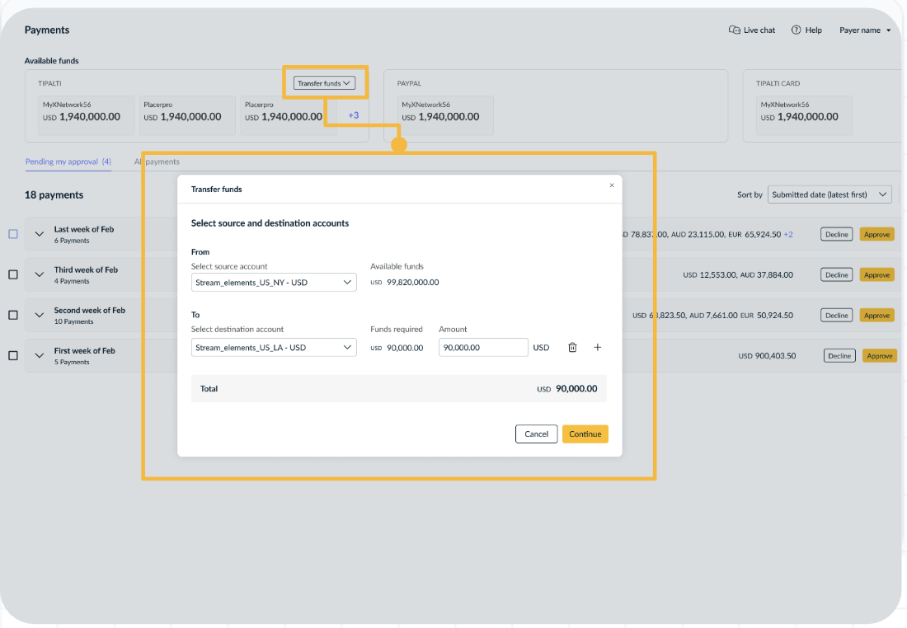Expand the Last week of Feb row
The height and width of the screenshot is (628, 907).
[x=40, y=234]
